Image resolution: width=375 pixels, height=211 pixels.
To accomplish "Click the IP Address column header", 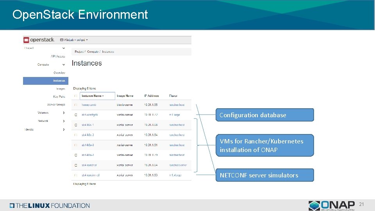I will point(152,96).
